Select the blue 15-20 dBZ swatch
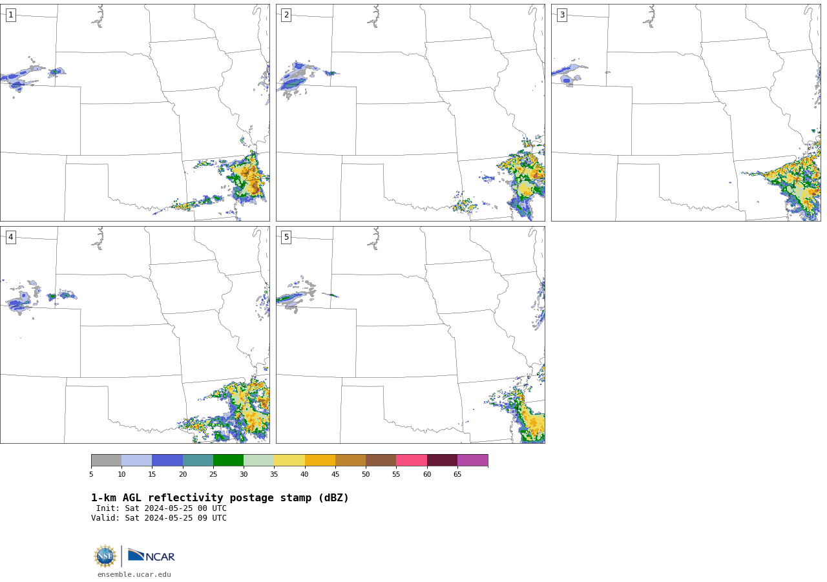Image resolution: width=827 pixels, height=582 pixels. 167,460
